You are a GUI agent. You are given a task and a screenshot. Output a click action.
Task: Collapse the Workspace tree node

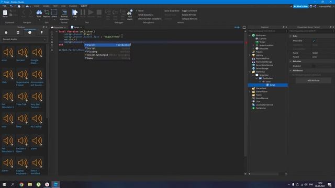(x=250, y=35)
